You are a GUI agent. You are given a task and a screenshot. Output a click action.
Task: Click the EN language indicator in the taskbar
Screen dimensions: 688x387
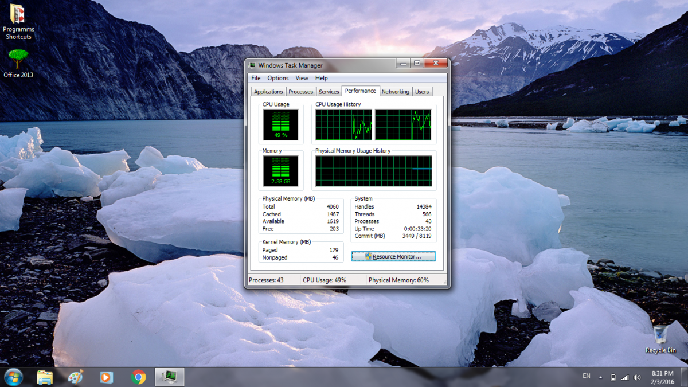(x=586, y=376)
